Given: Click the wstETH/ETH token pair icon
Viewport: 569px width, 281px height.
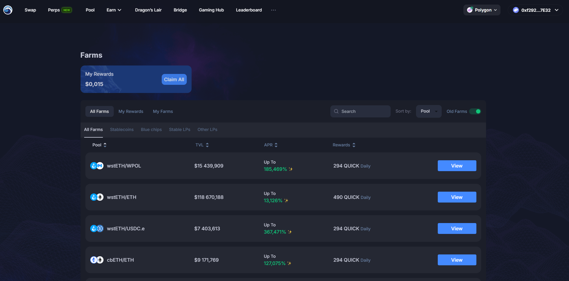Looking at the screenshot, I should [x=97, y=197].
